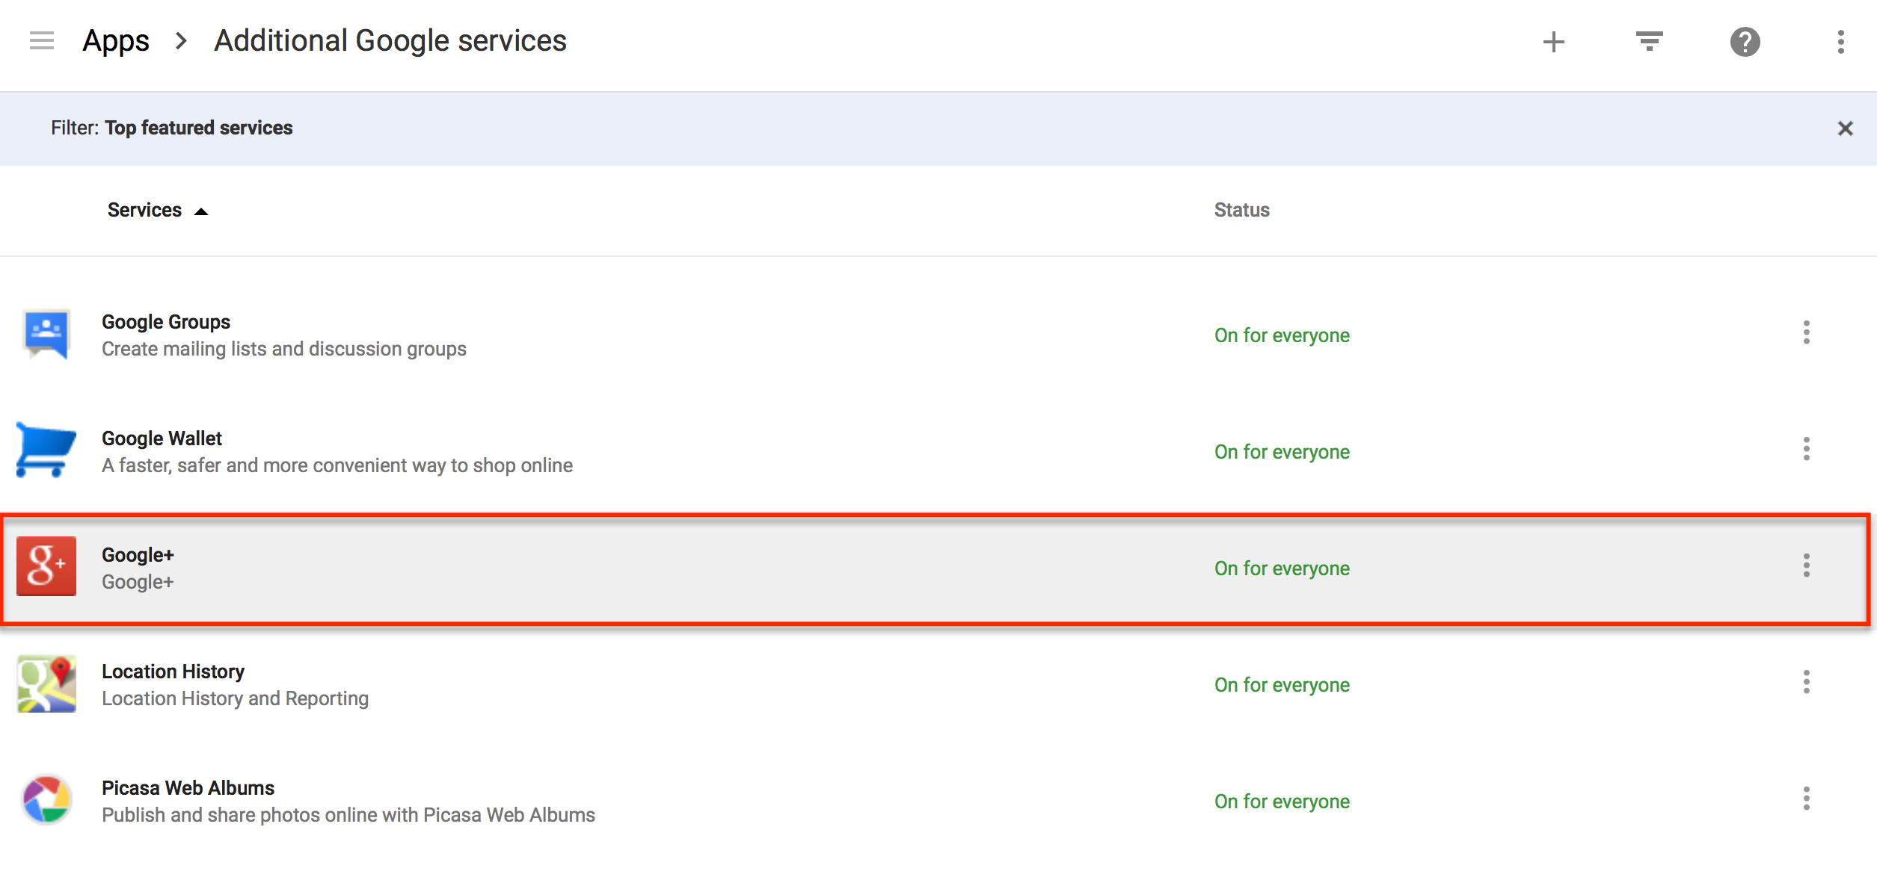Viewport: 1877px width, 874px height.
Task: Click 'Create mailing lists and discussion groups' text
Action: [284, 349]
